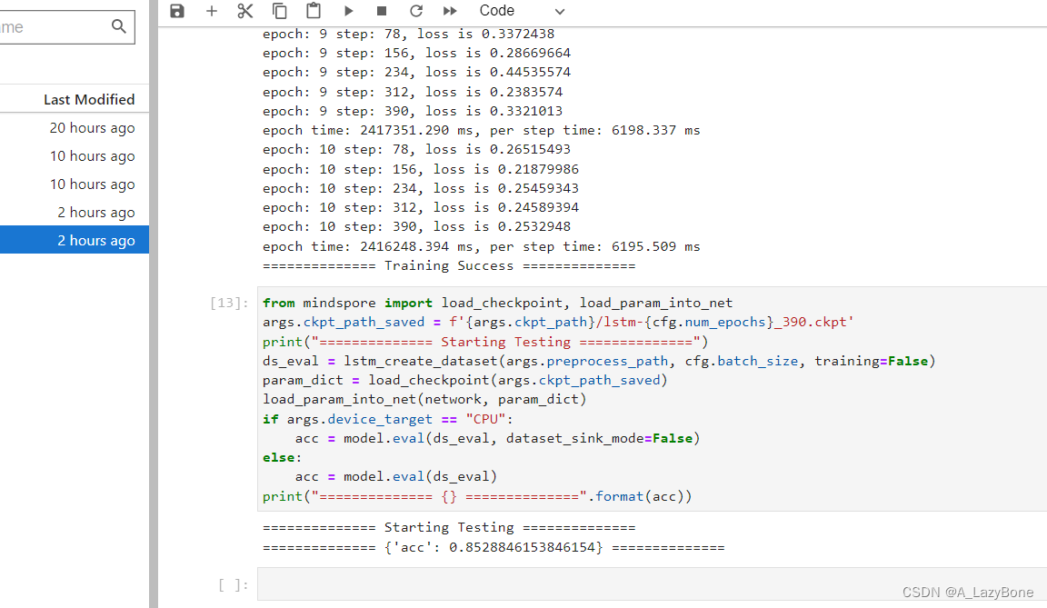Click the side panel divider scrollbar handle
This screenshot has width=1047, height=608.
pyautogui.click(x=154, y=304)
